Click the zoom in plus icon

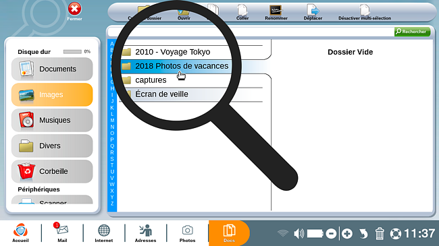pos(347,233)
